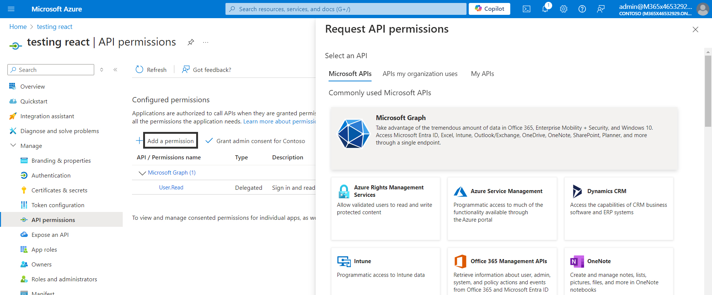The image size is (712, 295).
Task: Click the API / Permissions name column header
Action: coord(169,158)
